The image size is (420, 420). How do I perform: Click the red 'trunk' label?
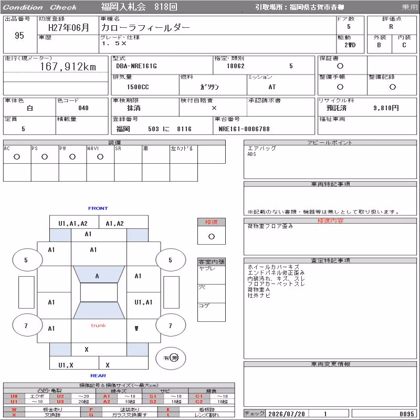[x=98, y=325]
